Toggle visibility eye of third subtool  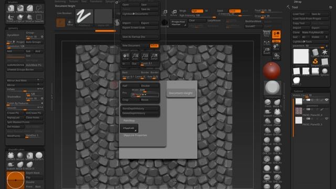click(x=327, y=119)
